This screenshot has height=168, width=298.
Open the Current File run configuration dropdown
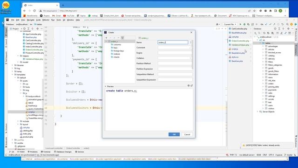coord(230,24)
